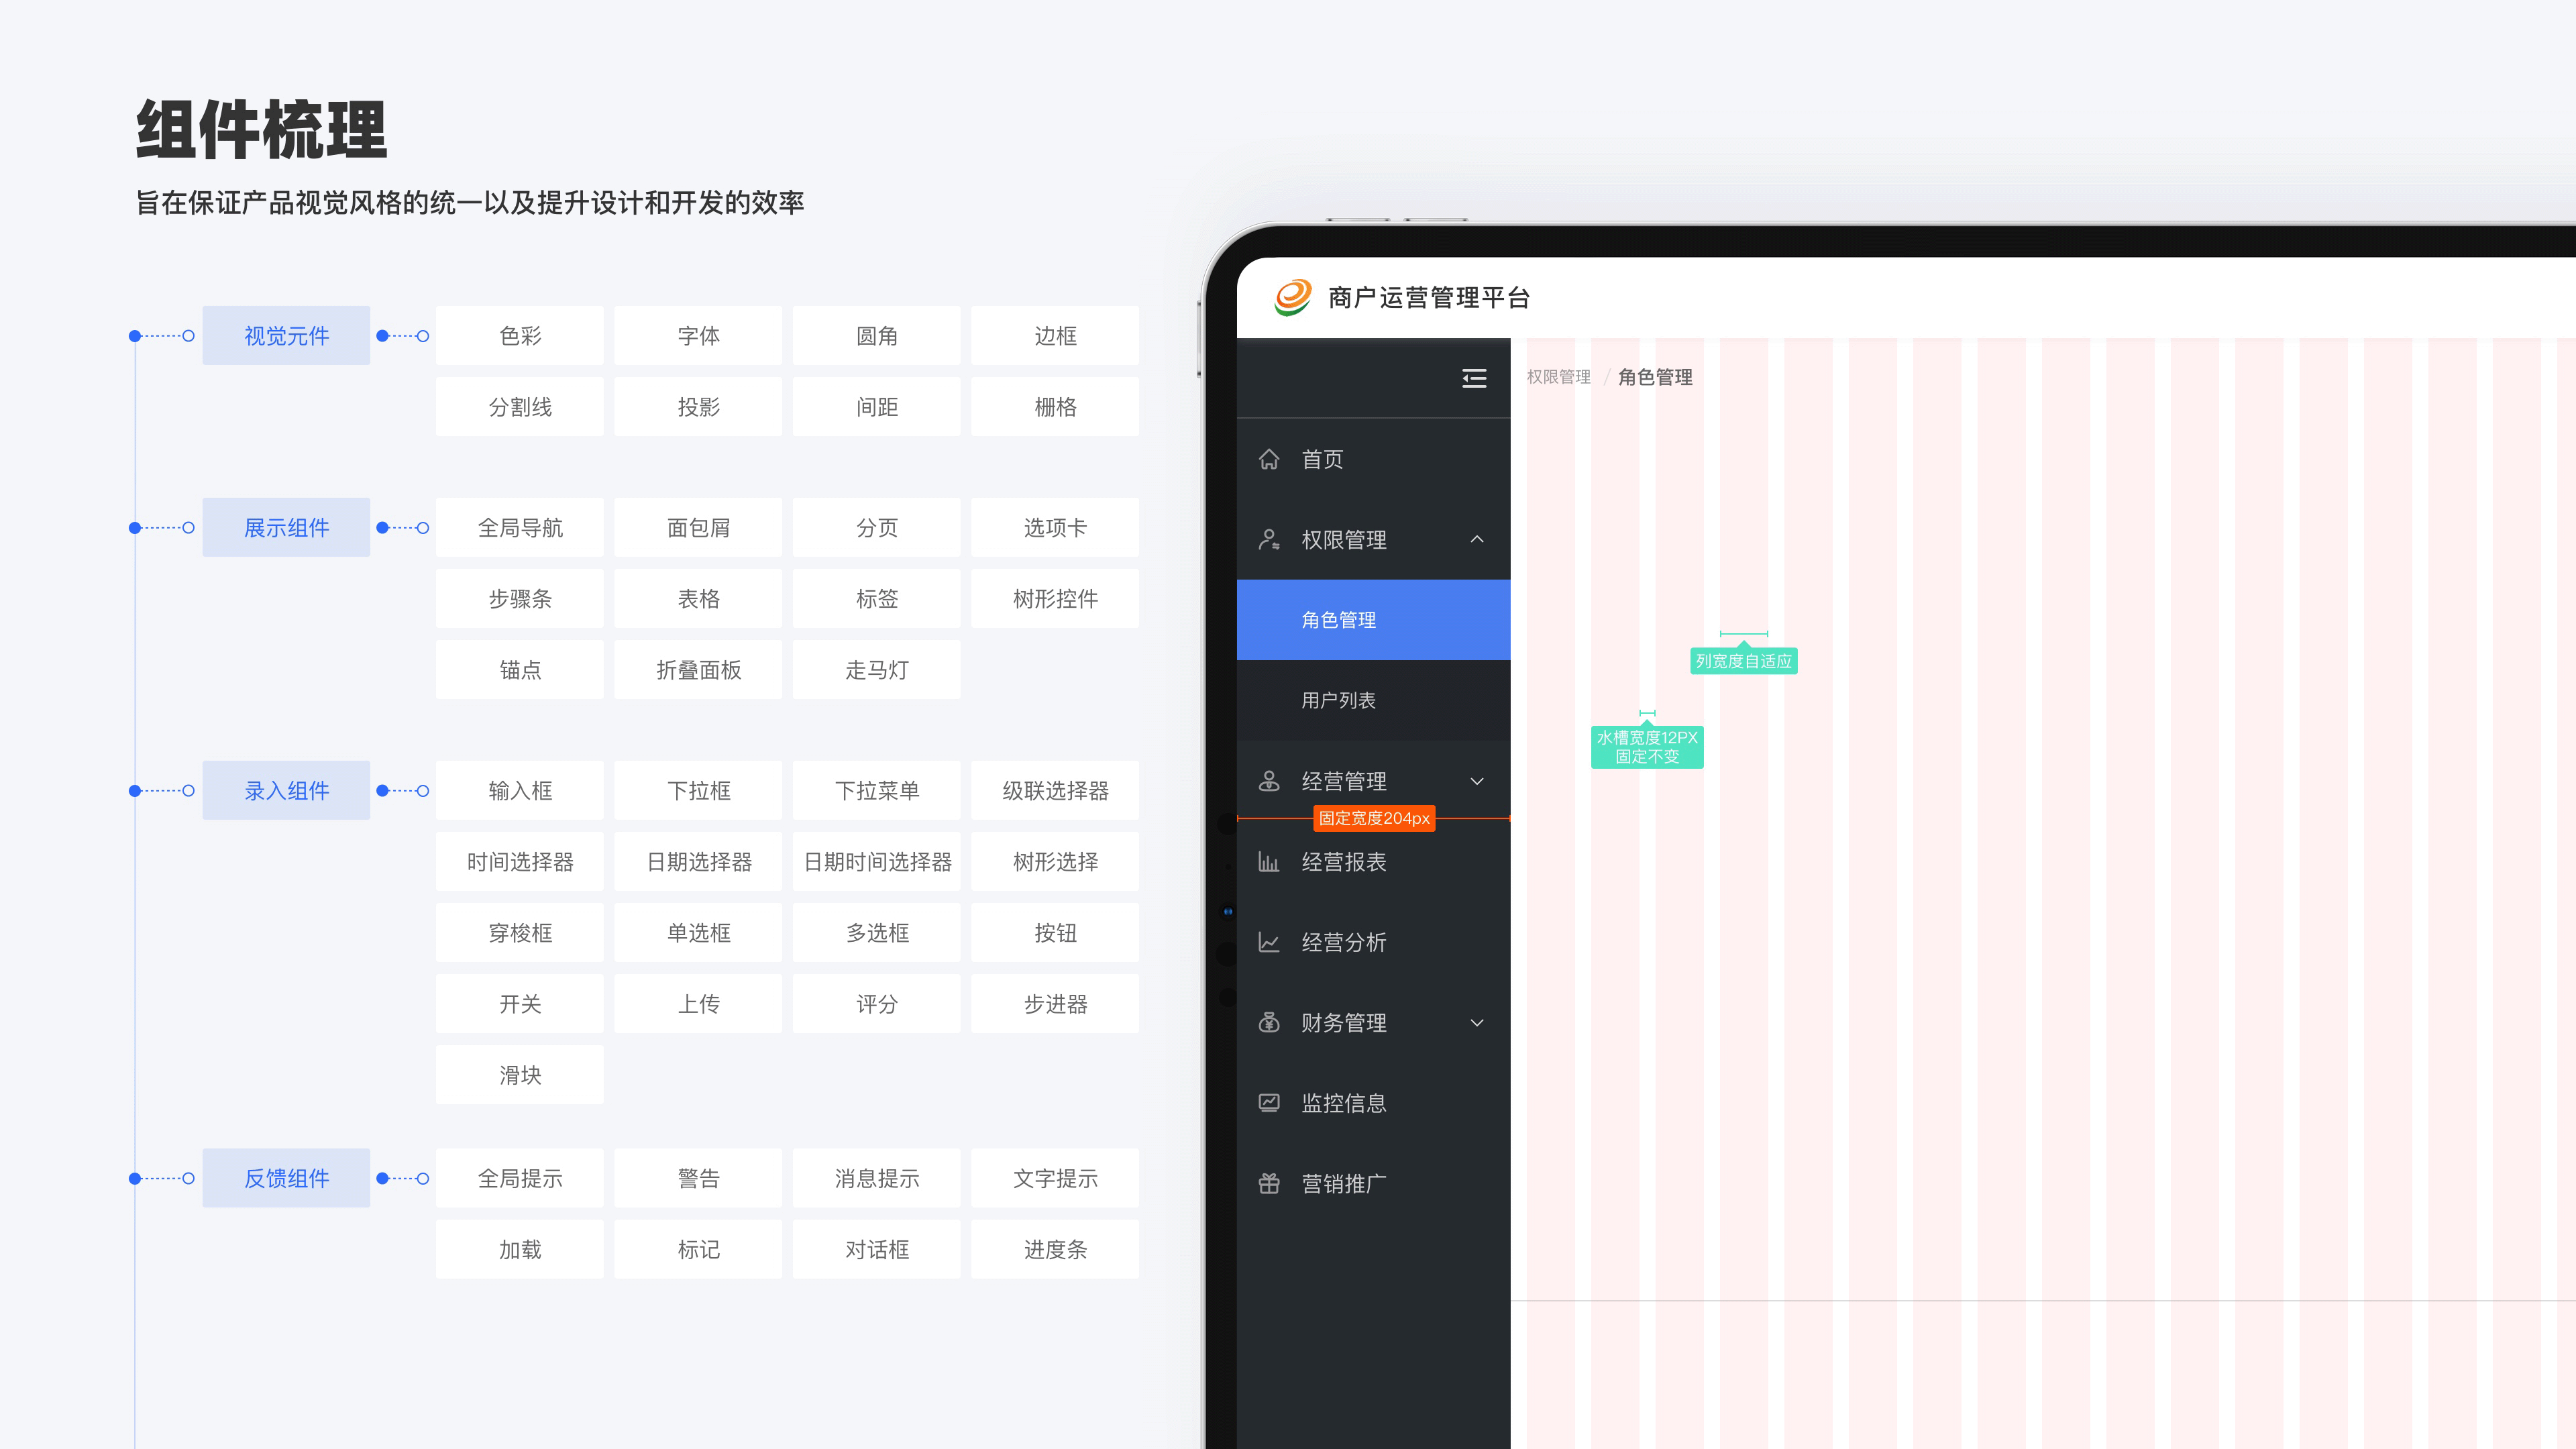Click the money bag icon beside 财务管理
Screen dimensions: 2576x1449
pyautogui.click(x=1269, y=1023)
